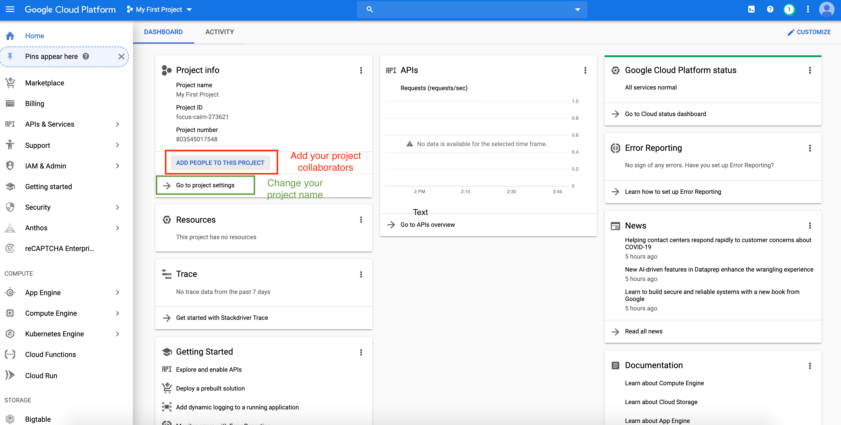Viewport: 841px width, 425px height.
Task: Expand the search bar dropdown arrow
Action: pos(577,9)
